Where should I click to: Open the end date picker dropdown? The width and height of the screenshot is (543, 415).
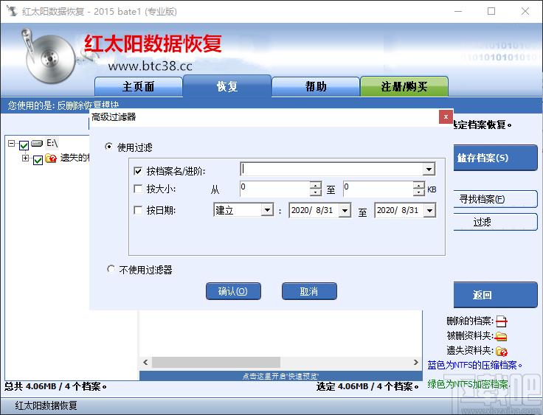click(x=429, y=210)
